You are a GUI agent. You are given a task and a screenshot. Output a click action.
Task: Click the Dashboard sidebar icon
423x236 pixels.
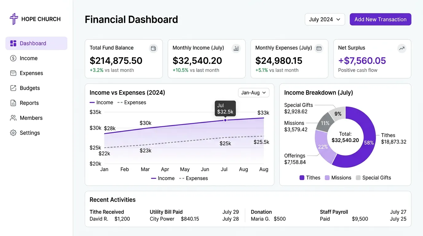(x=13, y=43)
